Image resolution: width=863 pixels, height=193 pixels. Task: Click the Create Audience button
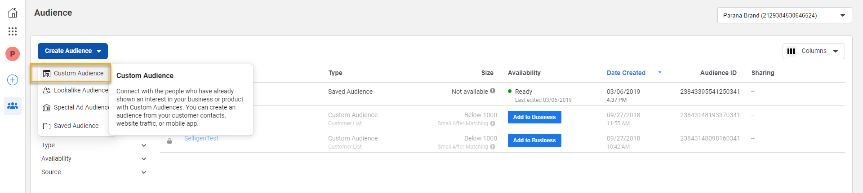click(x=72, y=51)
